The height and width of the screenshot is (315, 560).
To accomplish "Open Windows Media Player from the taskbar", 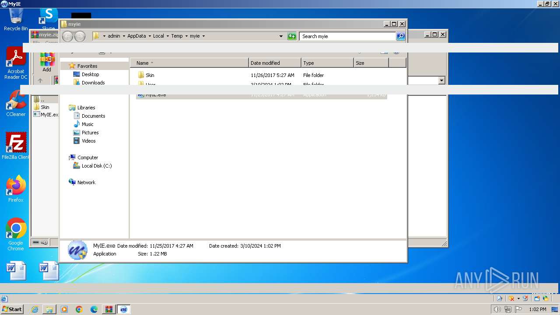I will tap(64, 309).
